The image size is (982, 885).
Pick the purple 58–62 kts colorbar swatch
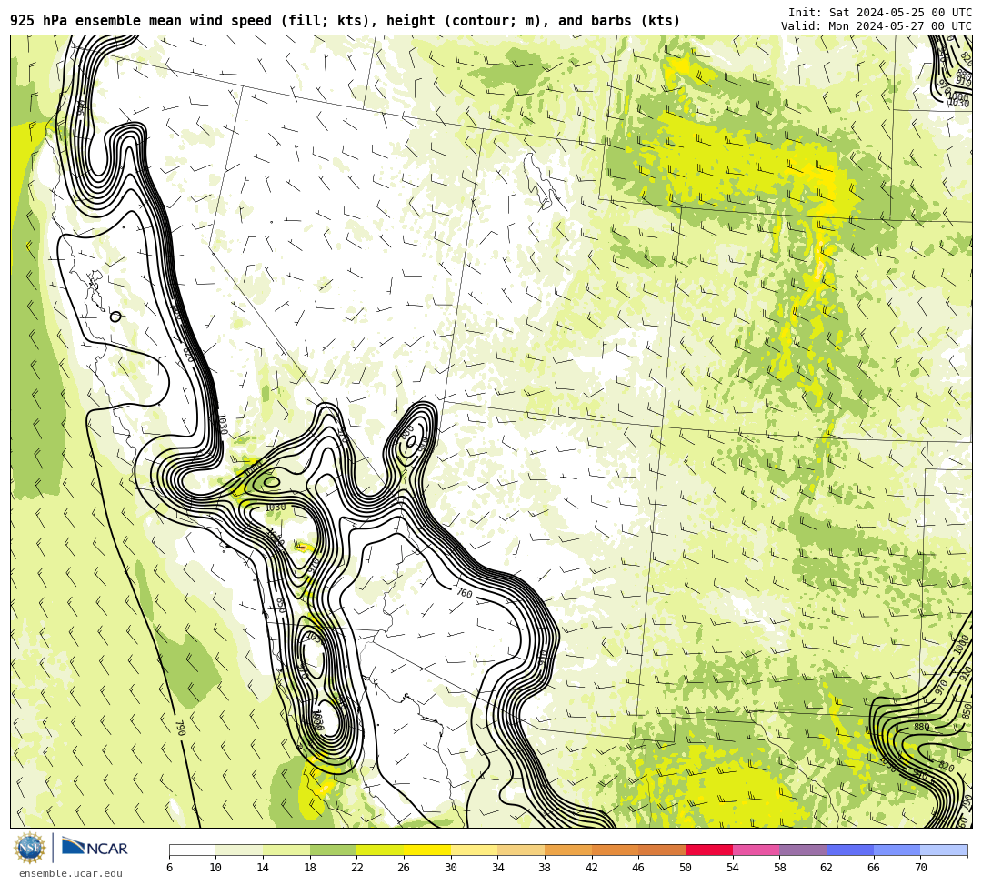point(803,850)
